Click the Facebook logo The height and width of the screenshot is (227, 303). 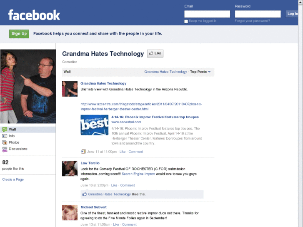pyautogui.click(x=34, y=15)
